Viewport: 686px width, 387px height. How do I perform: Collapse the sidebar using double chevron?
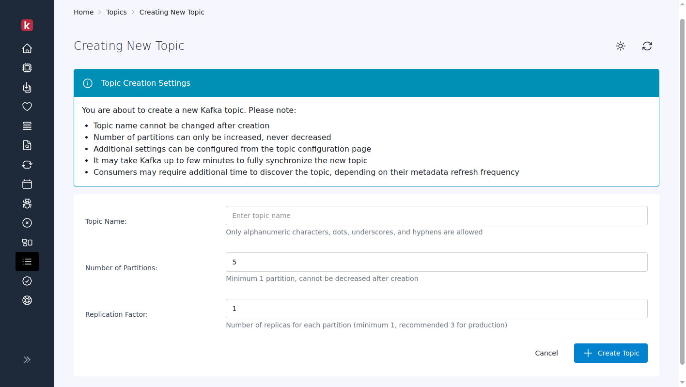coord(27,359)
